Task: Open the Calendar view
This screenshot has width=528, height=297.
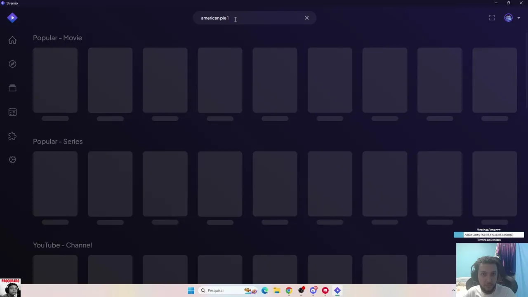Action: pyautogui.click(x=12, y=112)
